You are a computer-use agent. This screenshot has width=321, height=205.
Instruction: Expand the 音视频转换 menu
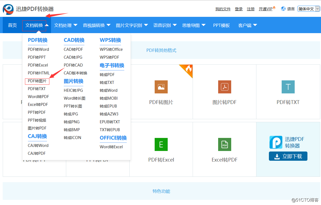click(97, 25)
